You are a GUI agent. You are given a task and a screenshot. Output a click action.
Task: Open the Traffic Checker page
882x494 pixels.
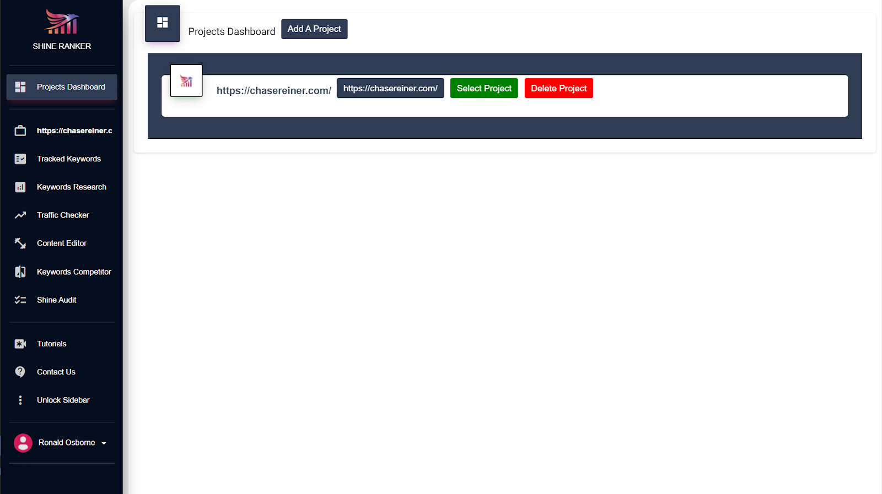(x=62, y=215)
